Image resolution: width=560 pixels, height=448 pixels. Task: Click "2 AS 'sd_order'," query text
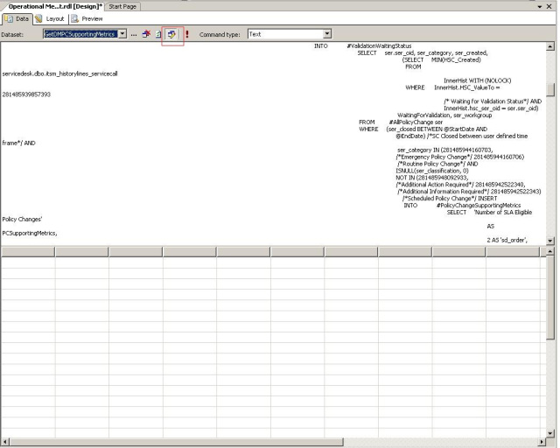(x=507, y=240)
